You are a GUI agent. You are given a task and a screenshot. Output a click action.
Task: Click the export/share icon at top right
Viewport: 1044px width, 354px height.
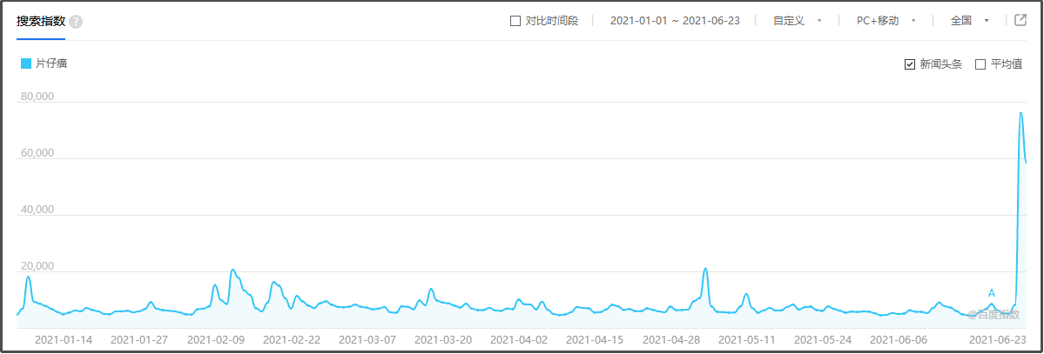click(x=1020, y=20)
